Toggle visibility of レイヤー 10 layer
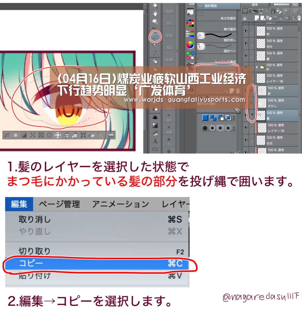The image size is (302, 316). pyautogui.click(x=245, y=128)
